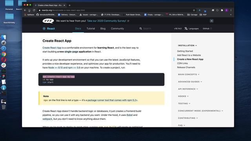The height and width of the screenshot is (141, 251).
Task: Open the Delivery - Dokum... bookmark
Action: 67,15
